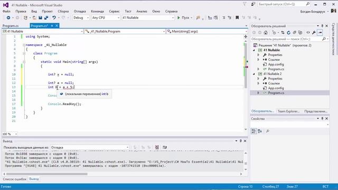Expand Ссылки under 41 Nullable 2
The image size is (338, 190).
click(x=258, y=83)
